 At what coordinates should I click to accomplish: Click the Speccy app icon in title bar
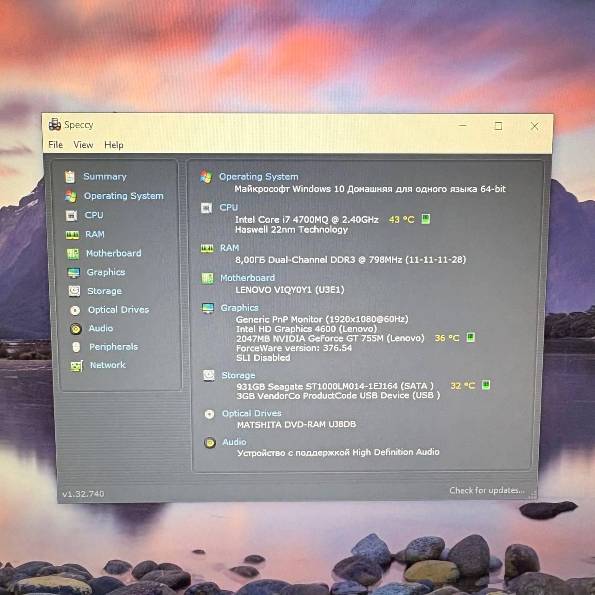(x=55, y=125)
